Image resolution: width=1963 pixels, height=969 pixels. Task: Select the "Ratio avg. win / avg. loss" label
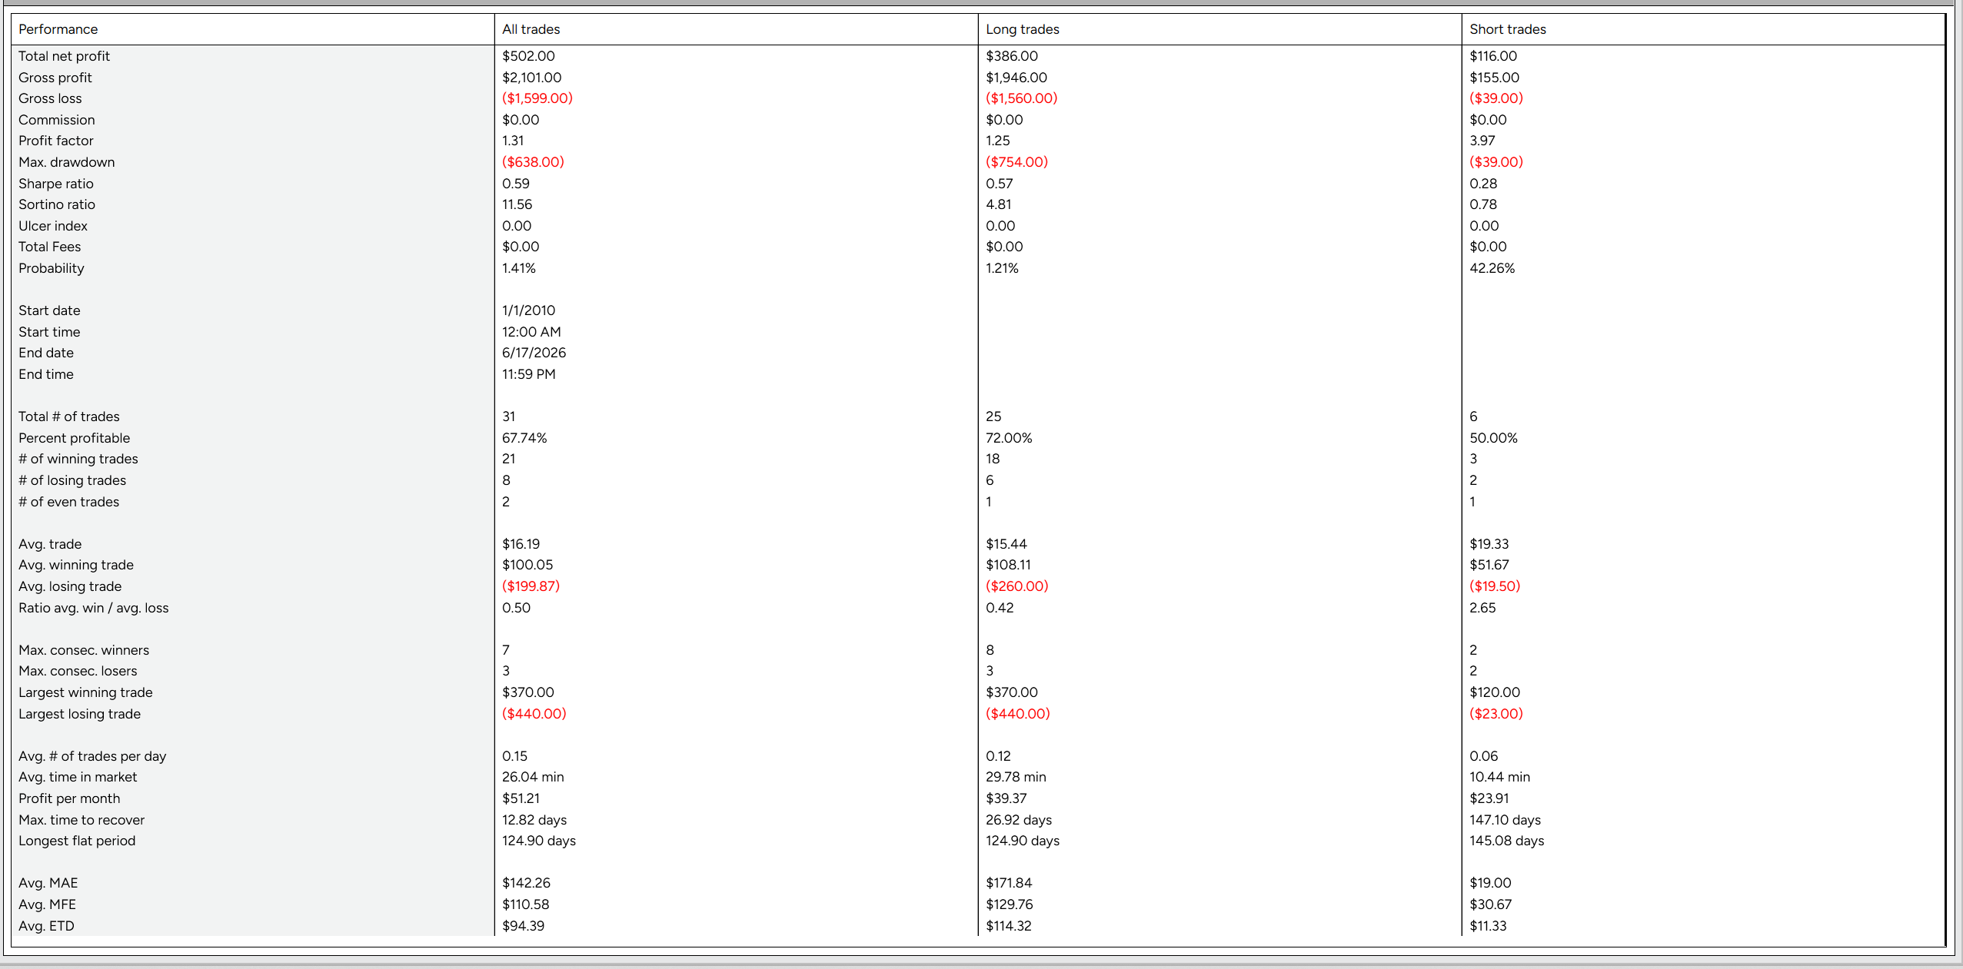(x=94, y=608)
